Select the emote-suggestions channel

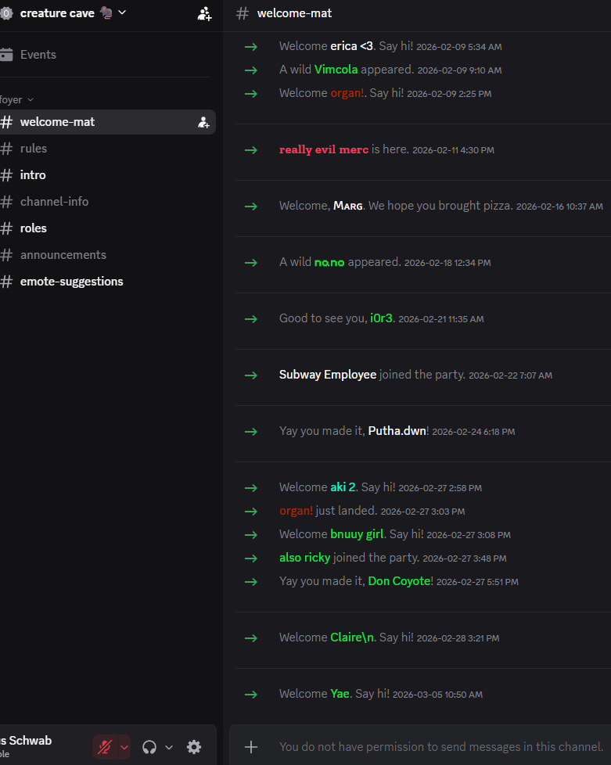click(71, 282)
